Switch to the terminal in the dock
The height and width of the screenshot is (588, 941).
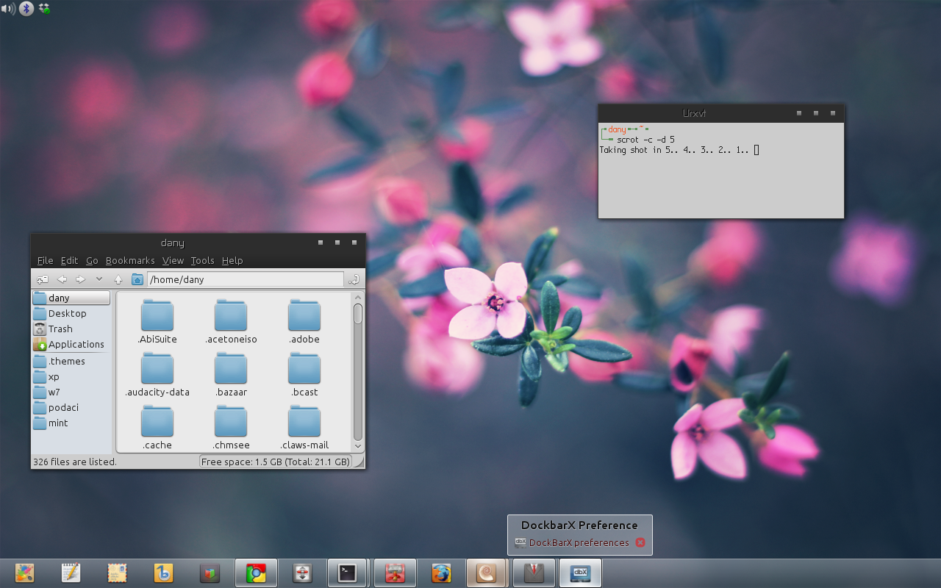pos(347,573)
